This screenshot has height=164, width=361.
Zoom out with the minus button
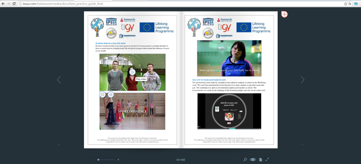coord(94,160)
